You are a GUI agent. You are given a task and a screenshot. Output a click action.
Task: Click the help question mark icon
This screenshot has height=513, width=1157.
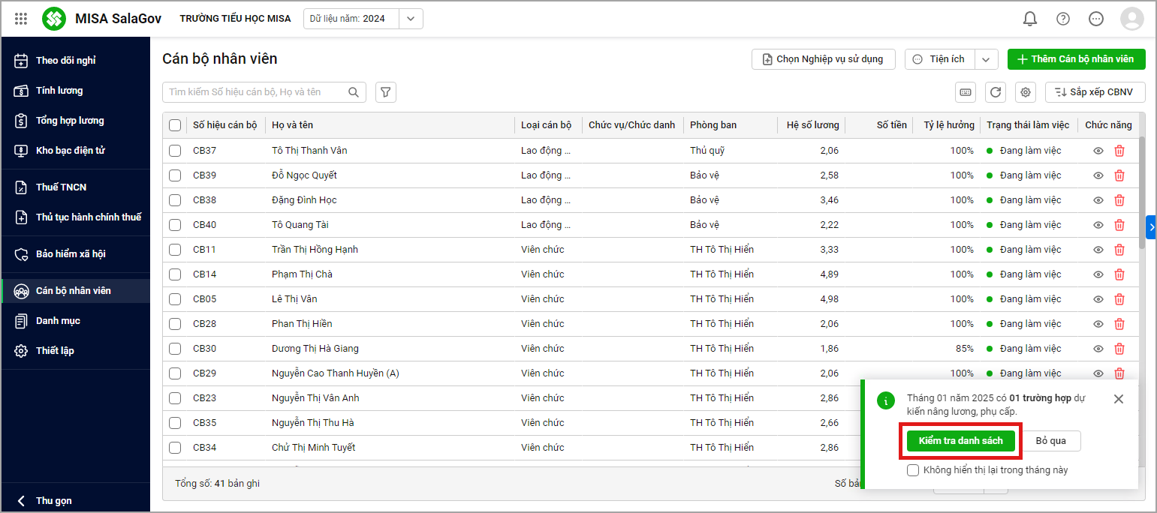1062,19
